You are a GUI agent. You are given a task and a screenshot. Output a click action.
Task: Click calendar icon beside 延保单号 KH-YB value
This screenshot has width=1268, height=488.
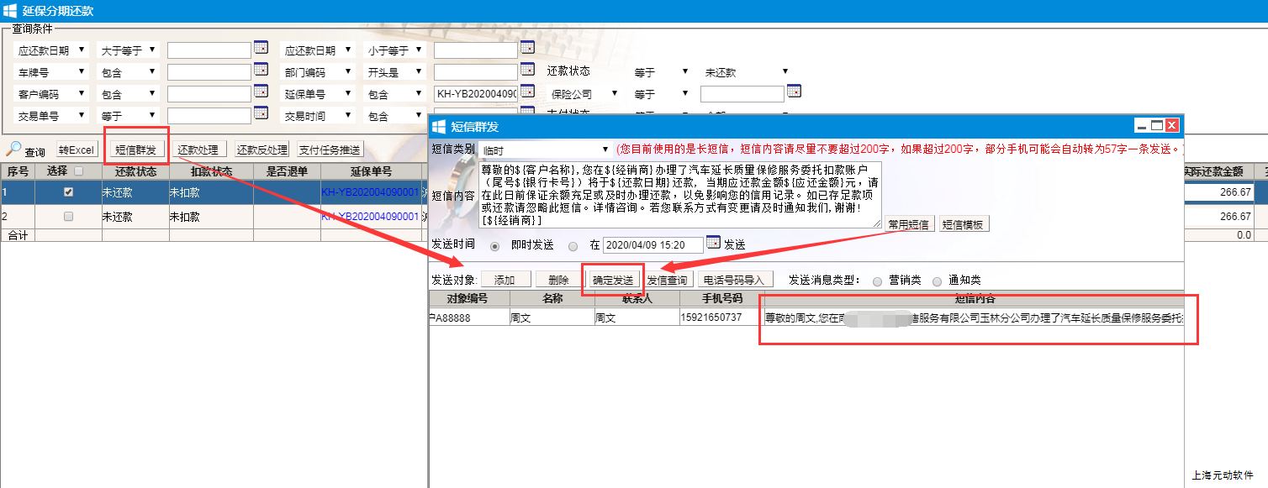tap(527, 91)
